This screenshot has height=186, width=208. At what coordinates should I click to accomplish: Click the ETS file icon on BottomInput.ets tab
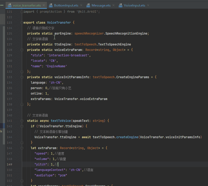[51, 5]
